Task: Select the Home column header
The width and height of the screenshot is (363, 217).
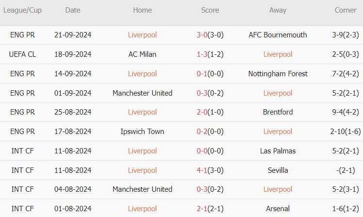Action: 142,10
